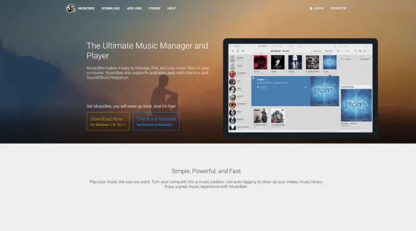Select the large Frozen cover in the blue panel
Viewport: 416px width, 231px height.
coord(325,91)
